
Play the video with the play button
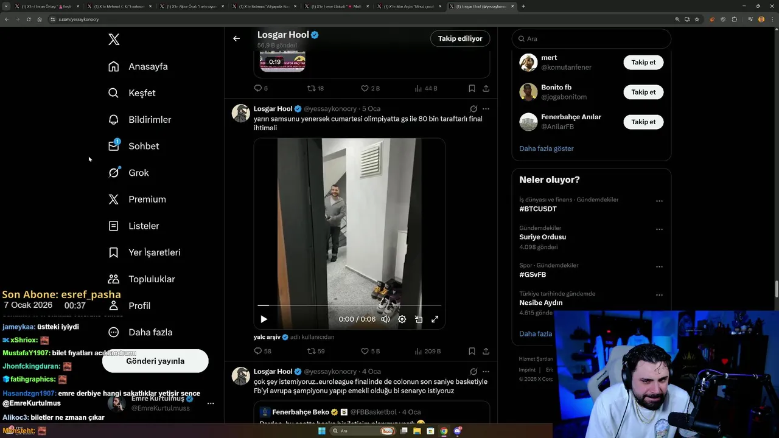click(264, 319)
